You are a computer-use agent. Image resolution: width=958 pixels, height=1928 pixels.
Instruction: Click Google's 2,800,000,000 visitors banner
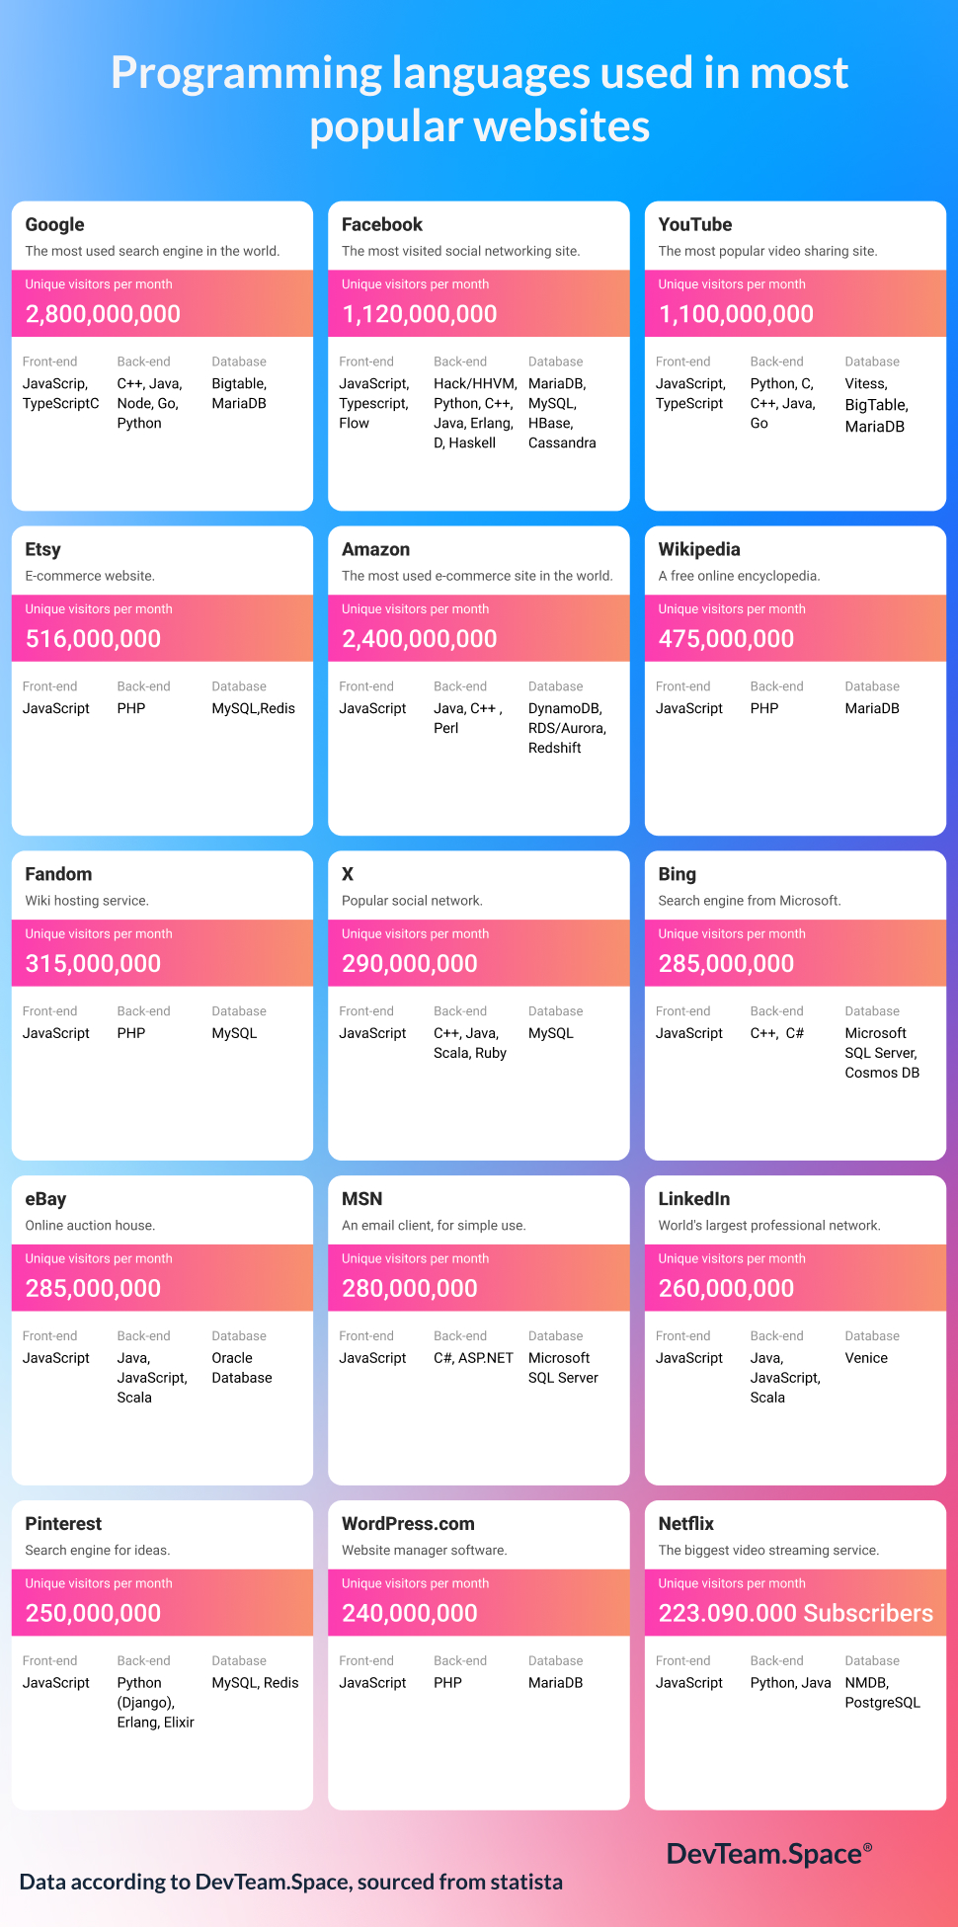pyautogui.click(x=162, y=304)
